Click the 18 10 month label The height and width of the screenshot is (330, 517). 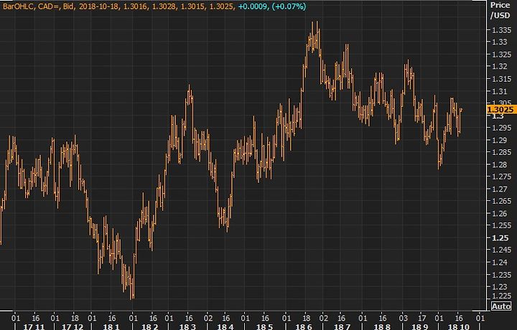point(459,326)
